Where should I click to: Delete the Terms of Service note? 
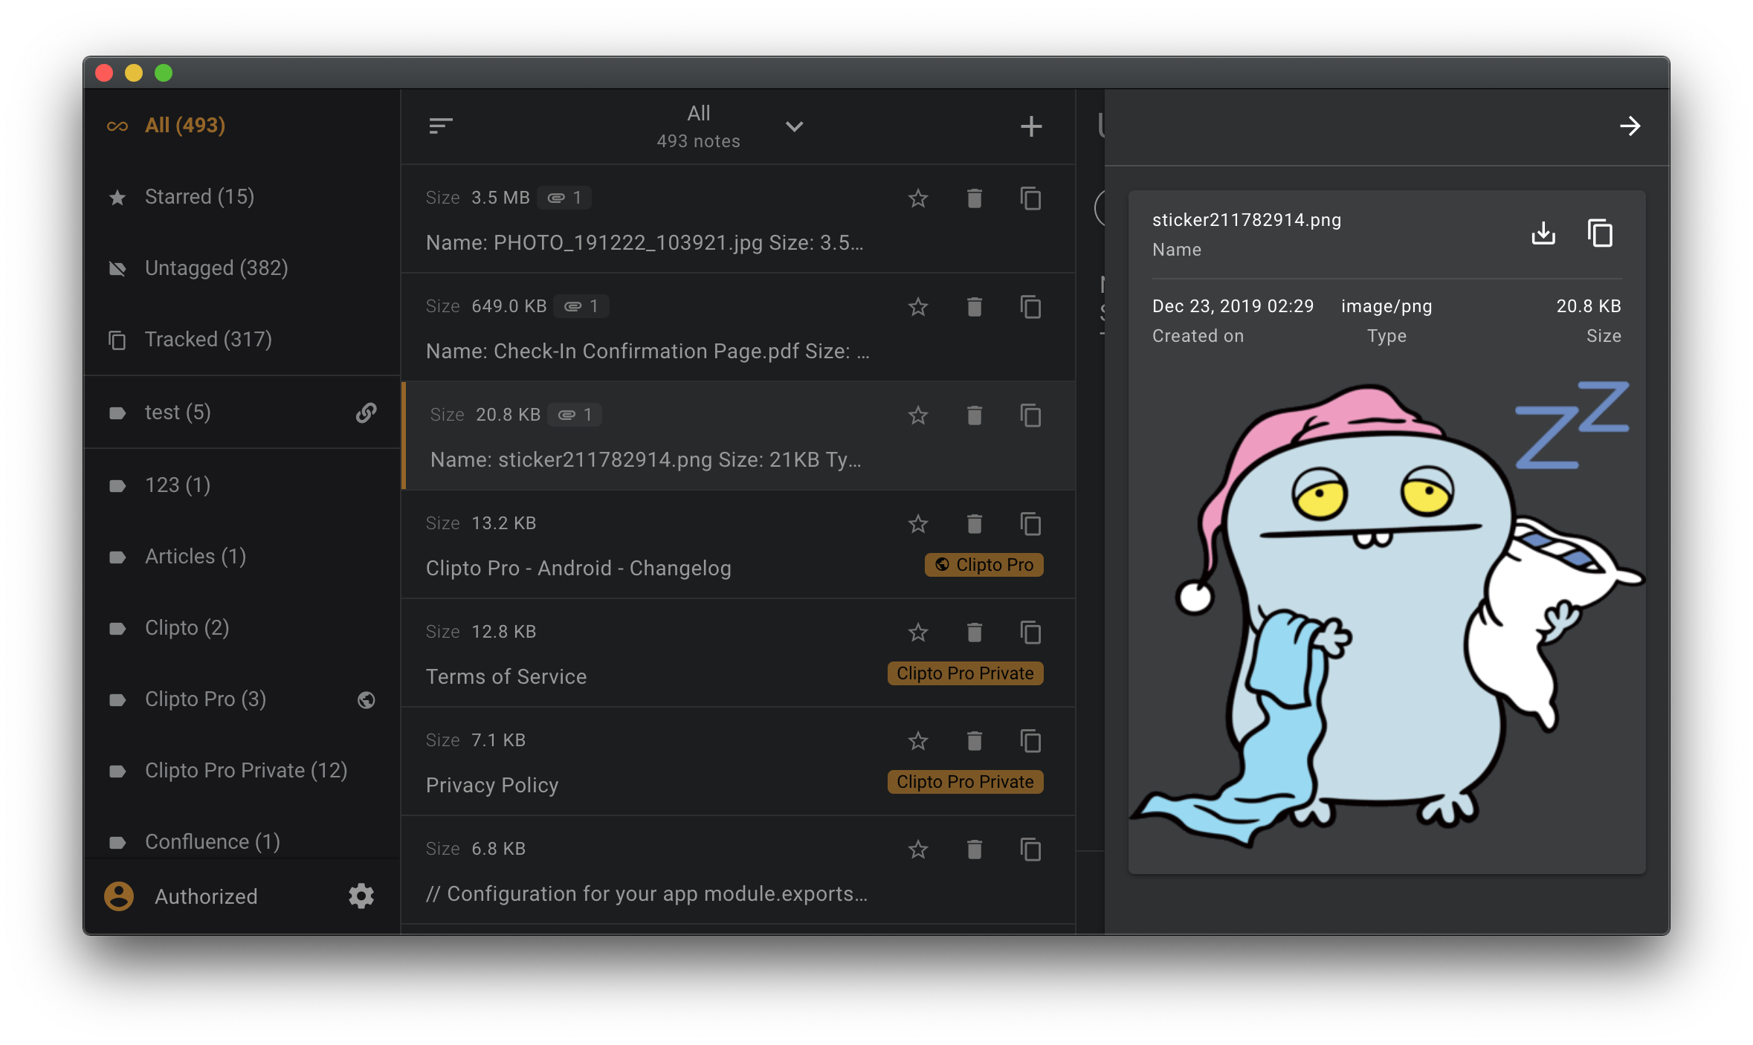(x=974, y=632)
